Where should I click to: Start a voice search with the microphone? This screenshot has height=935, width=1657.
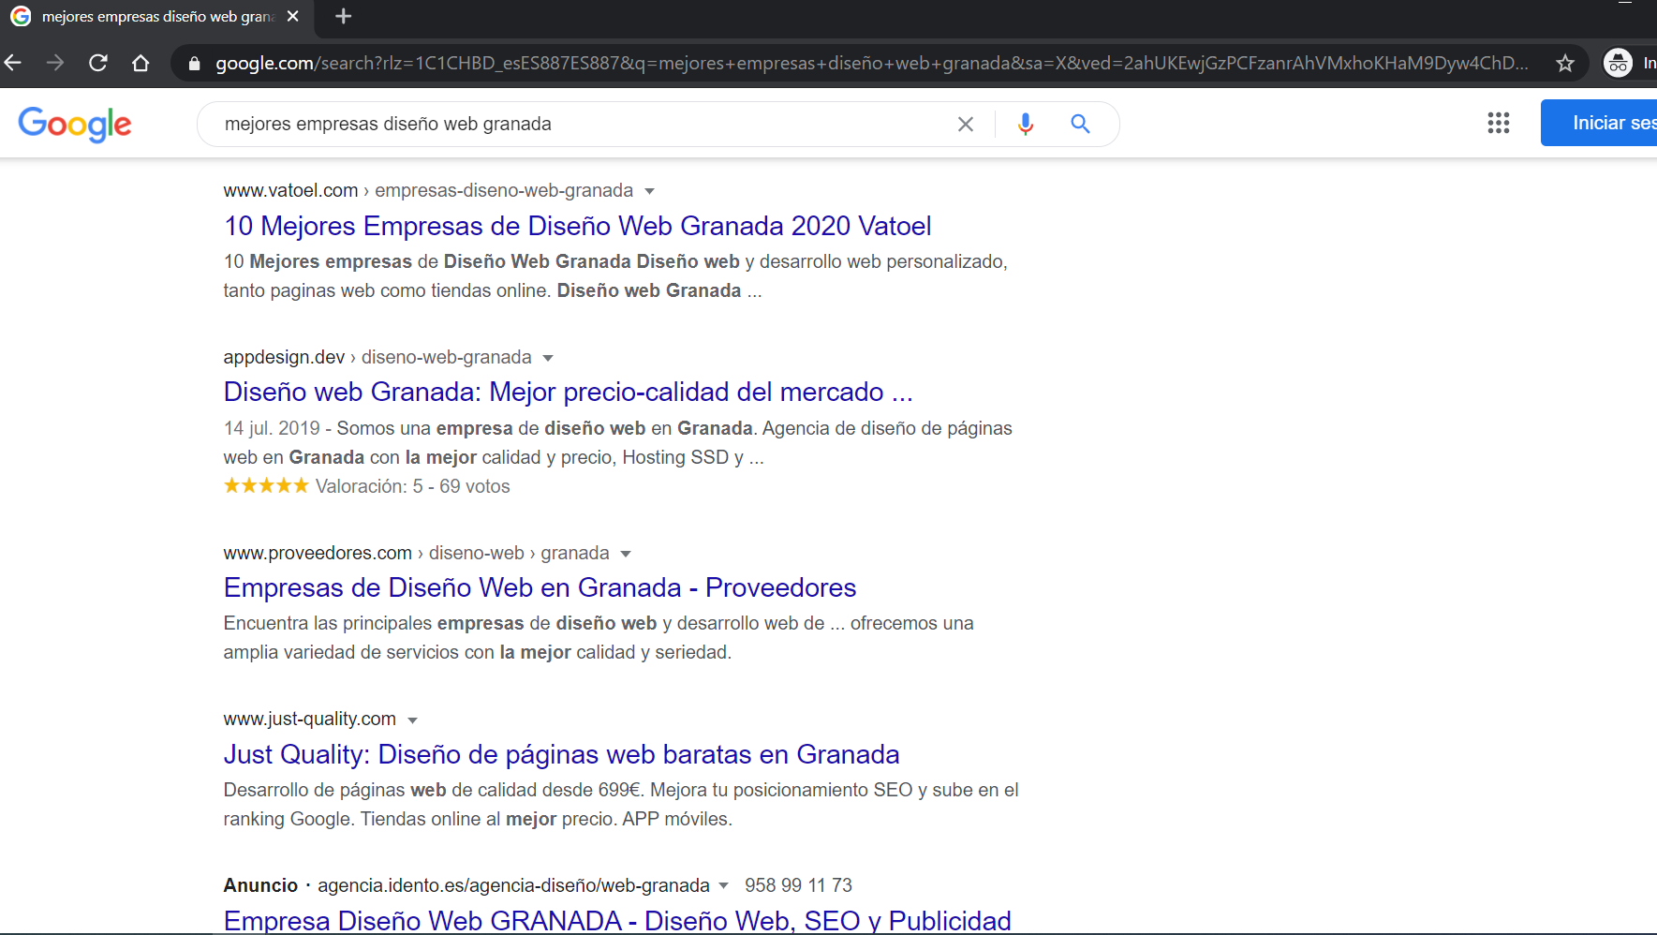coord(1025,123)
